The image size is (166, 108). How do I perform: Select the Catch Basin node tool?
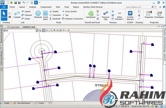[x=45, y=15]
